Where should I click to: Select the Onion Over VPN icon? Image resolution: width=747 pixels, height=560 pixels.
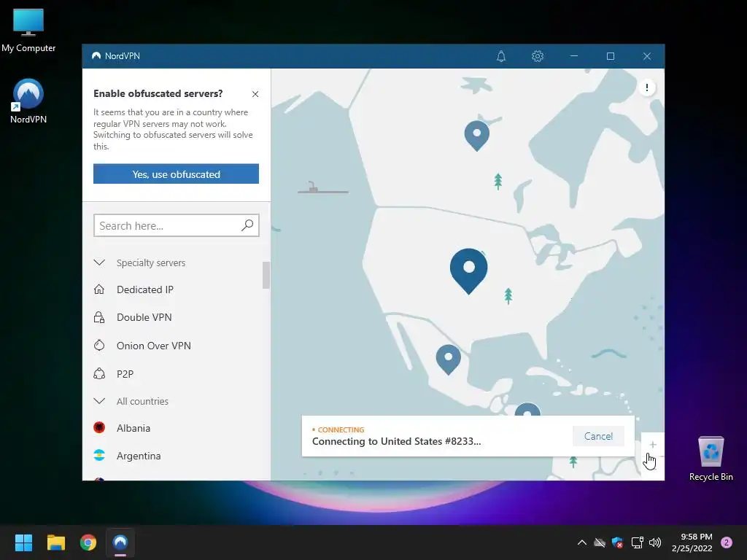pyautogui.click(x=99, y=345)
